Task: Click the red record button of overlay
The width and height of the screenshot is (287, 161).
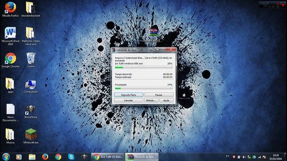Action: [x=283, y=5]
